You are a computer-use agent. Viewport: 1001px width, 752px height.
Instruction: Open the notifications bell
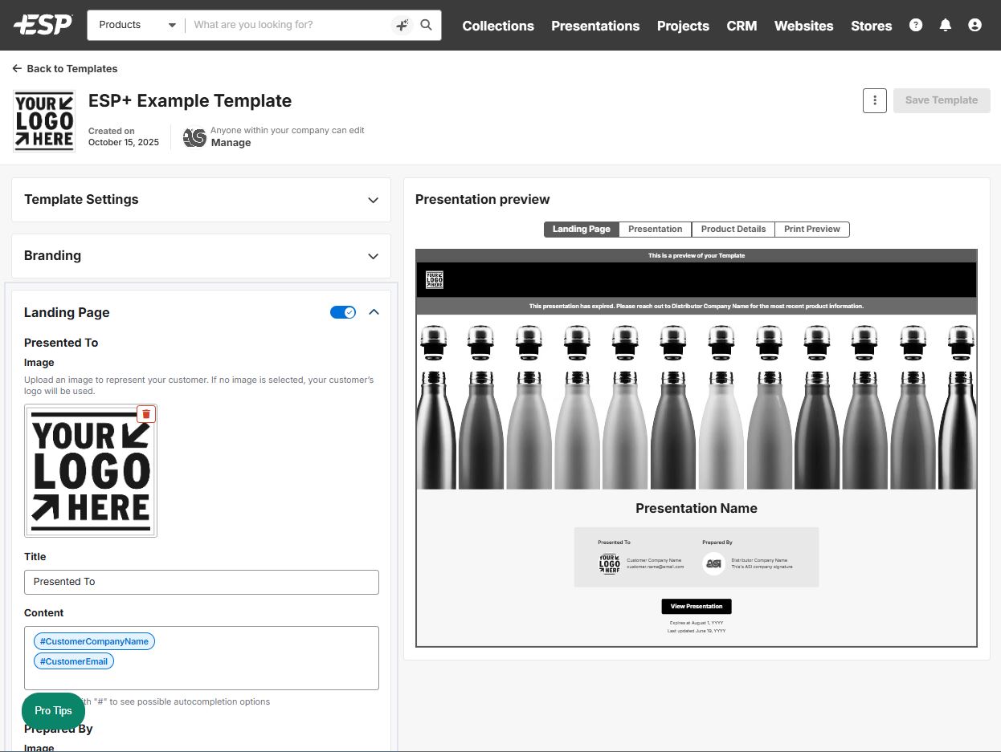946,25
